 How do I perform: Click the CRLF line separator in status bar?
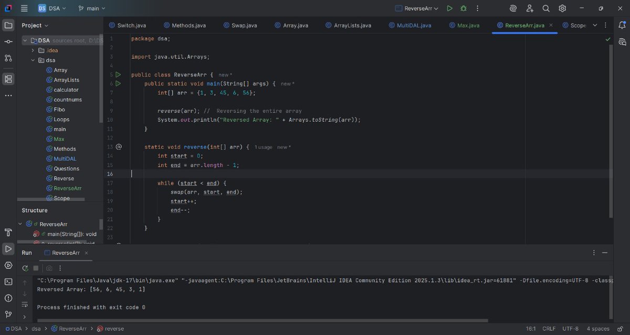[549, 329]
